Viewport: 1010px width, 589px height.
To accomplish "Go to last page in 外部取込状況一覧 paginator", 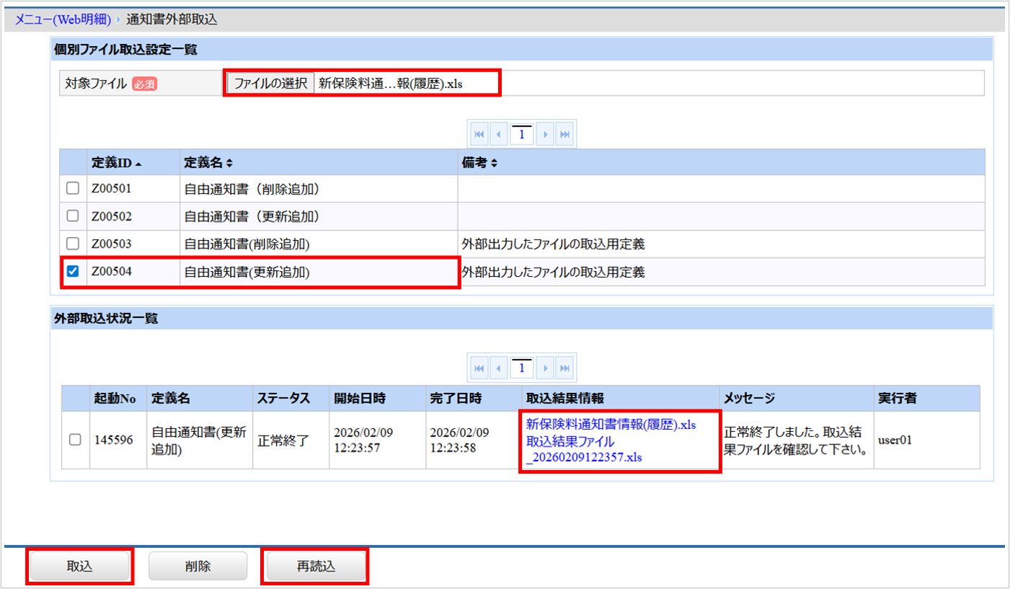I will [565, 368].
